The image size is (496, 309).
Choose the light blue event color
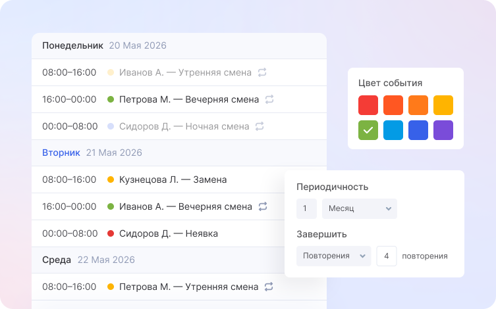[393, 130]
